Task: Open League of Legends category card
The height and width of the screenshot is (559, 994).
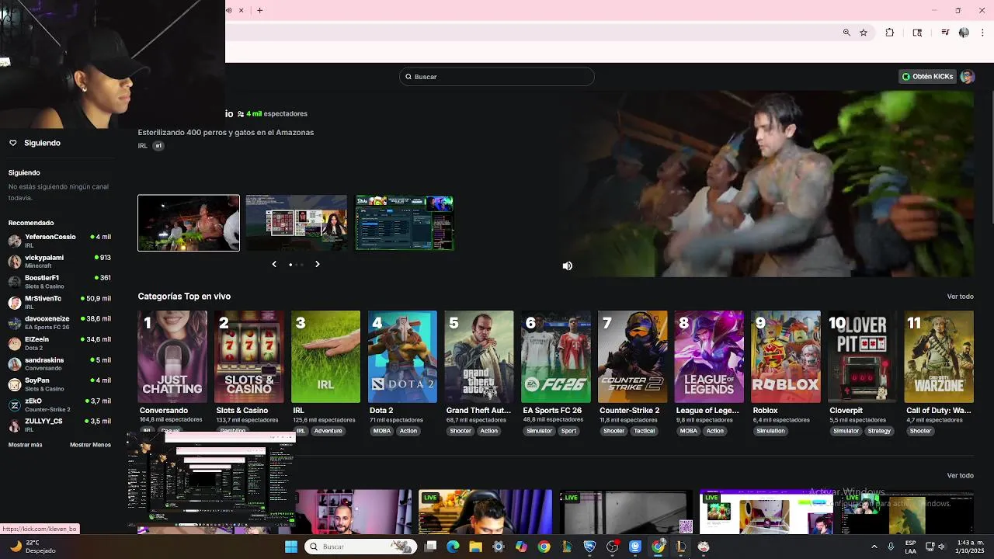Action: (x=709, y=356)
